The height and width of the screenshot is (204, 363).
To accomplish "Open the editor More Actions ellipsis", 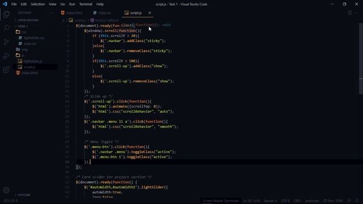I will (x=357, y=12).
